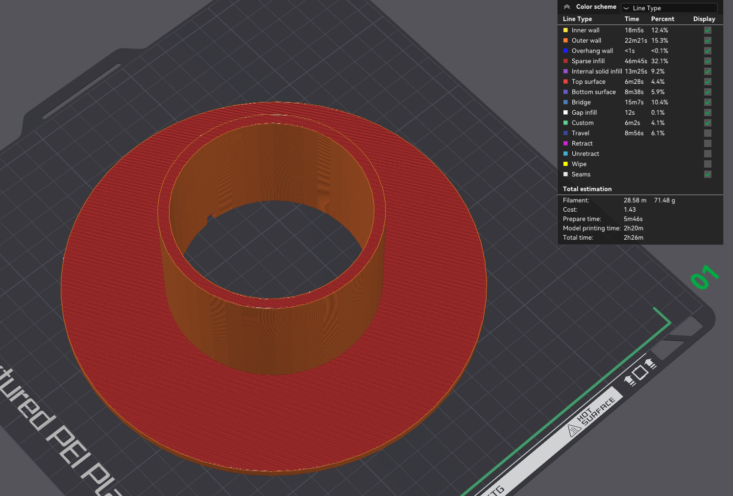Enable Wipe display checkbox
This screenshot has height=496, width=733.
(x=708, y=164)
